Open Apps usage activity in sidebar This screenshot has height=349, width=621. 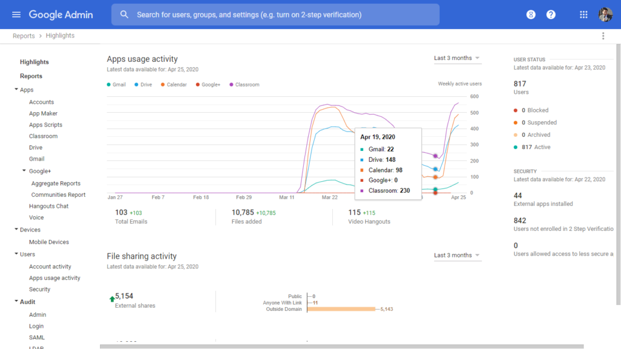(x=55, y=278)
